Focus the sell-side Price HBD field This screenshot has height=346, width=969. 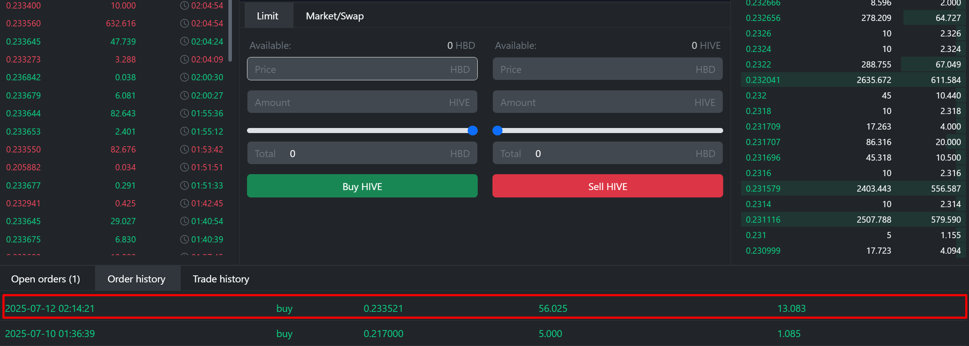click(x=608, y=69)
